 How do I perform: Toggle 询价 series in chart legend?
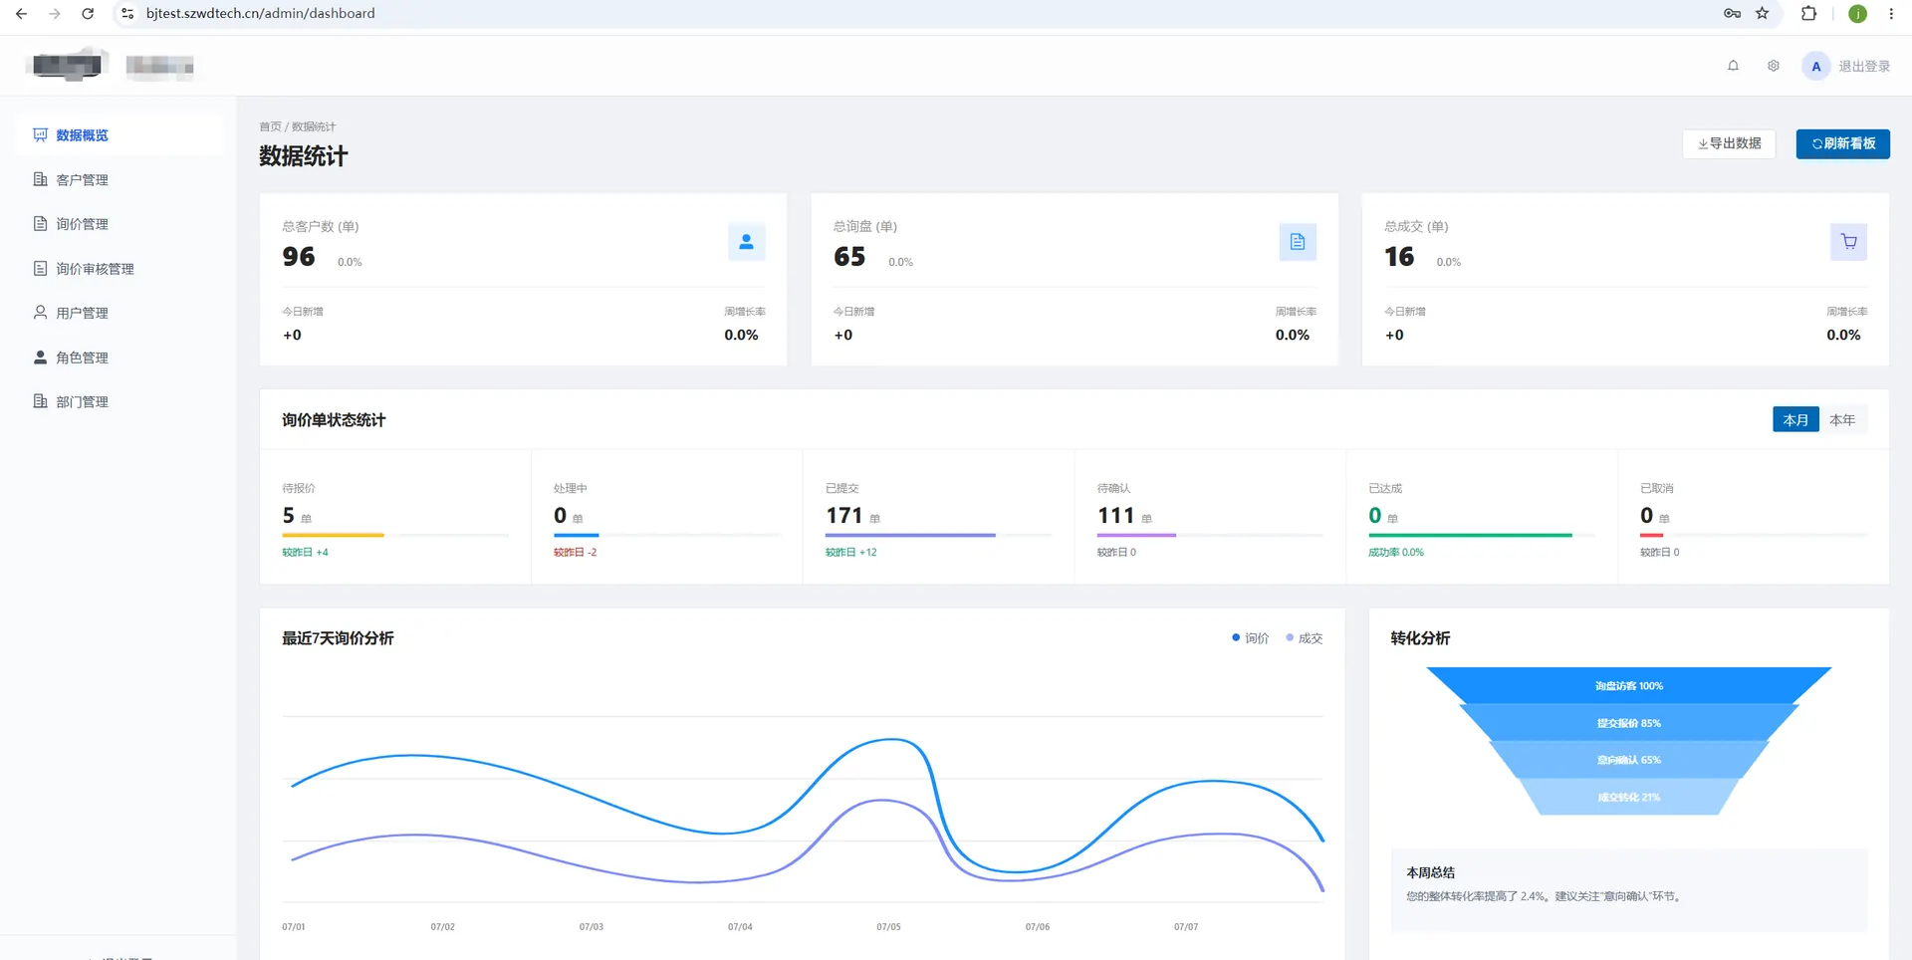(1251, 638)
